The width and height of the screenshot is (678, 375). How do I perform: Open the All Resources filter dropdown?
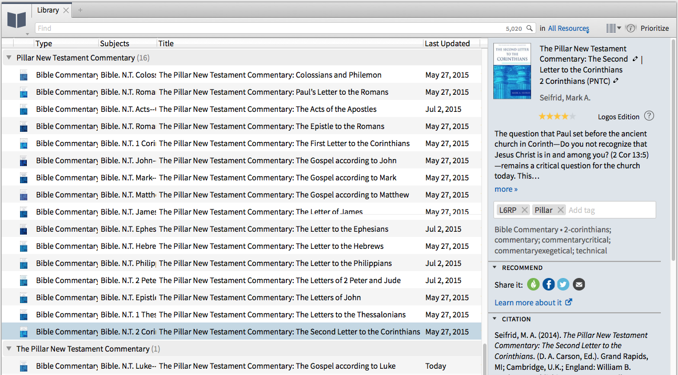click(569, 29)
